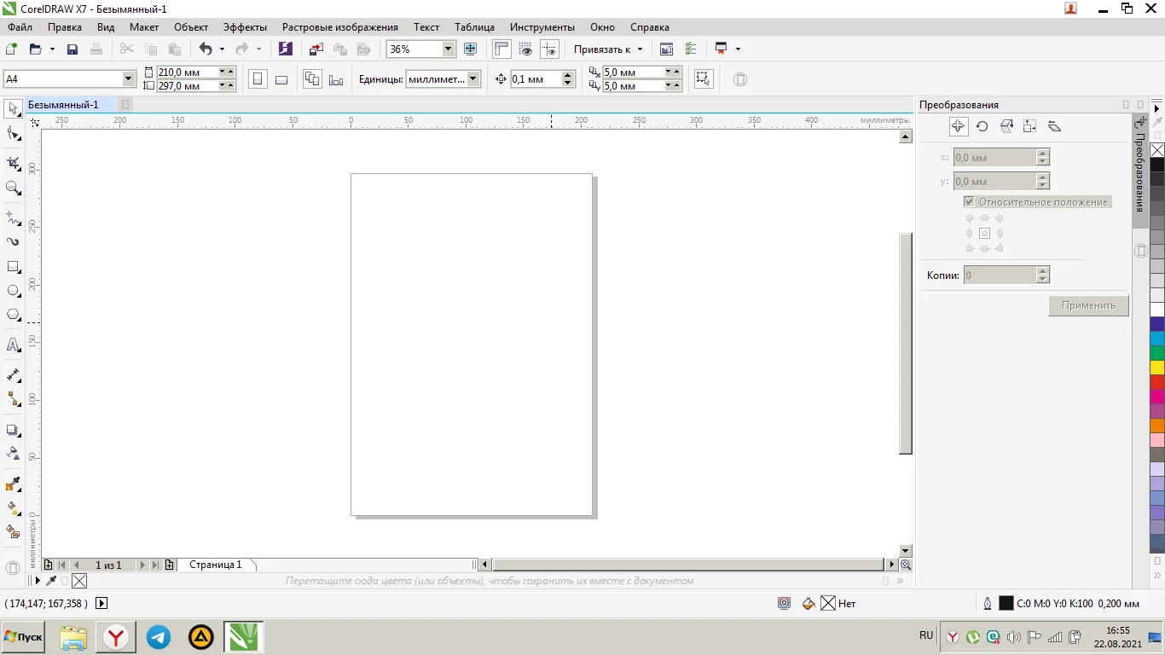This screenshot has height=655, width=1165.
Task: Open the Snap to dropdown menu
Action: point(608,49)
